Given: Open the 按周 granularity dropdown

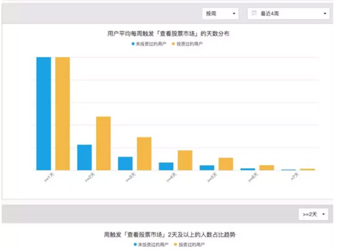Looking at the screenshot, I should point(220,14).
